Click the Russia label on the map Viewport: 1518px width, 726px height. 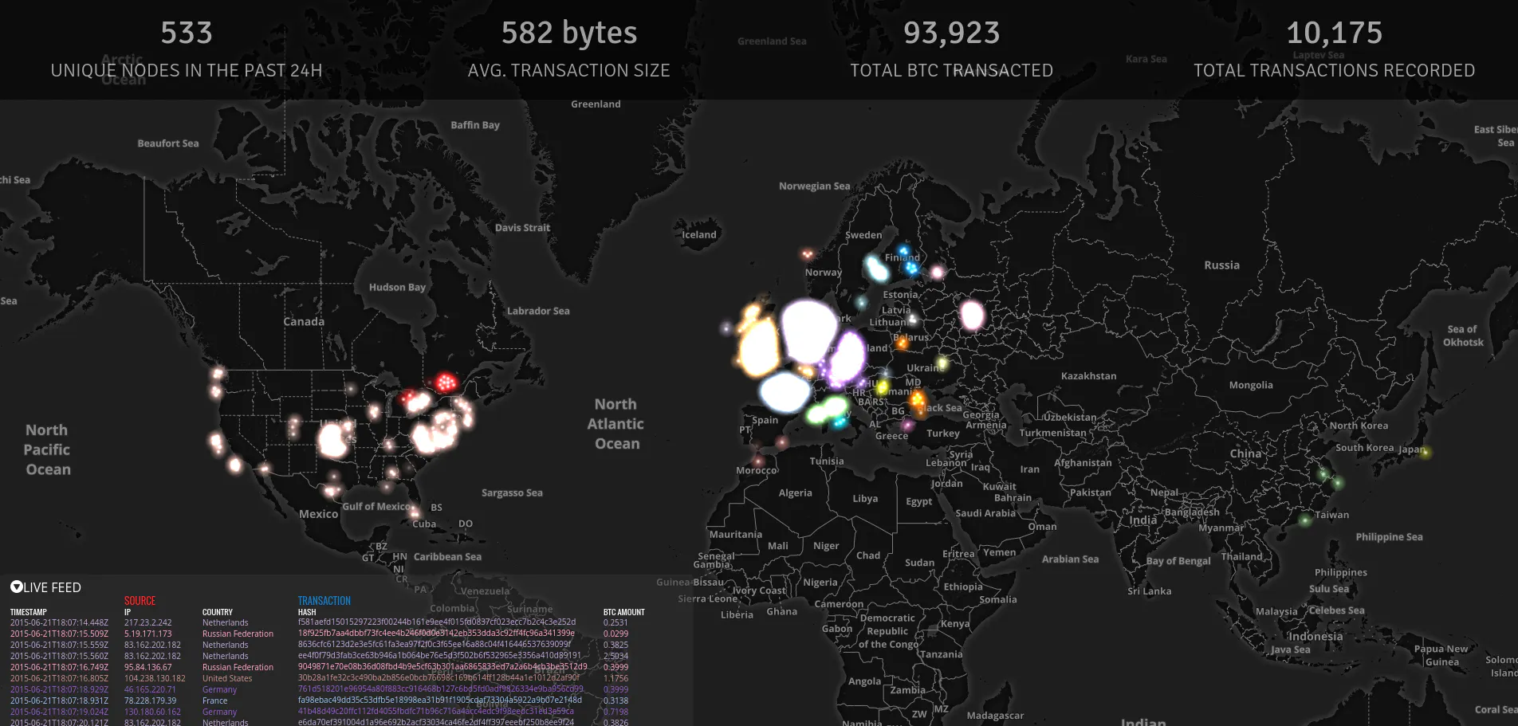[1222, 265]
